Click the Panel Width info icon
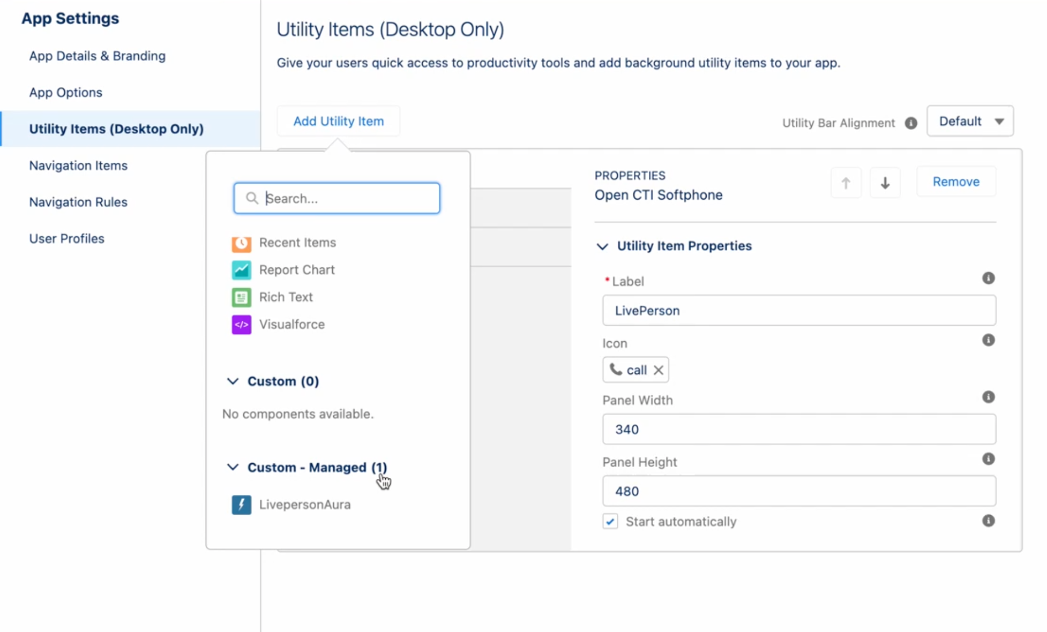 click(988, 397)
